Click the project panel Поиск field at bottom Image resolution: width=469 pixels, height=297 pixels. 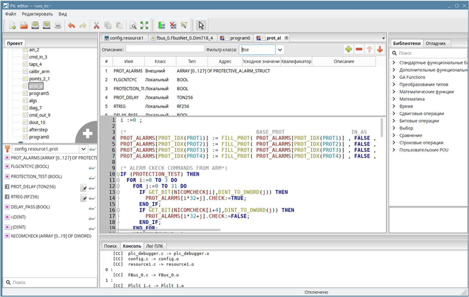(50, 283)
